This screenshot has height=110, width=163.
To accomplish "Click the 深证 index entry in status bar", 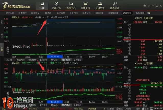I will tap(47, 109).
